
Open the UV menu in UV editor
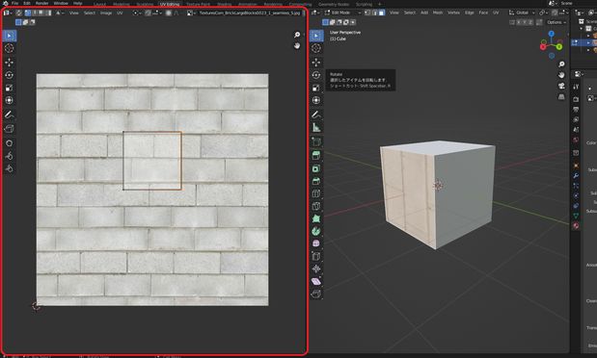coord(120,13)
